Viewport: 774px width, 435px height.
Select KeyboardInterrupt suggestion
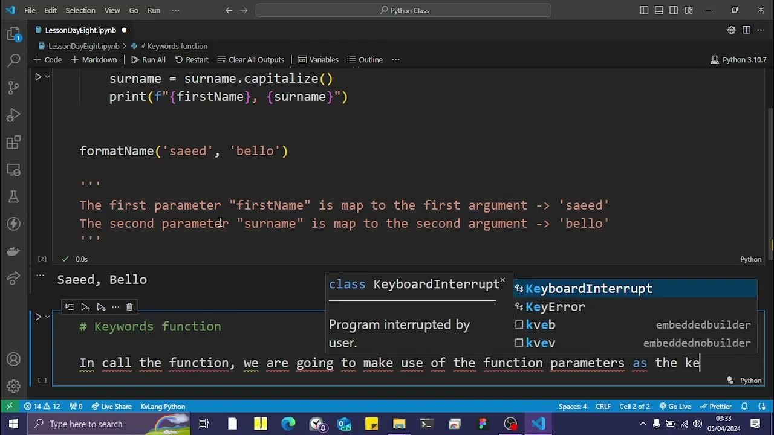coord(634,289)
